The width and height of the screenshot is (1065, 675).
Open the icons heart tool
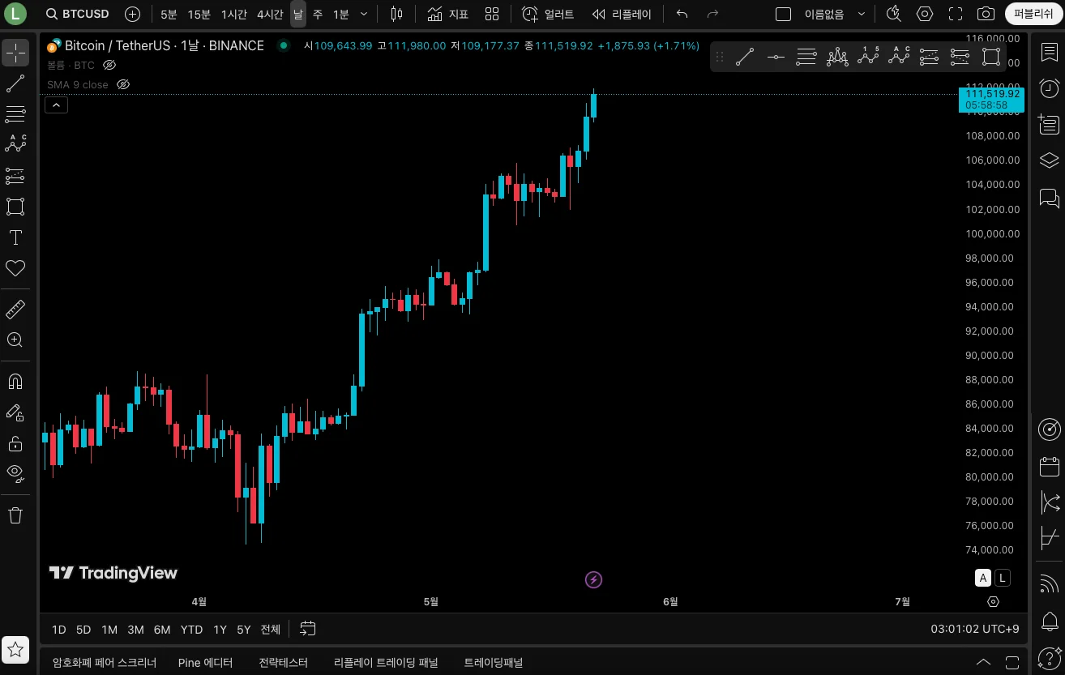click(15, 268)
